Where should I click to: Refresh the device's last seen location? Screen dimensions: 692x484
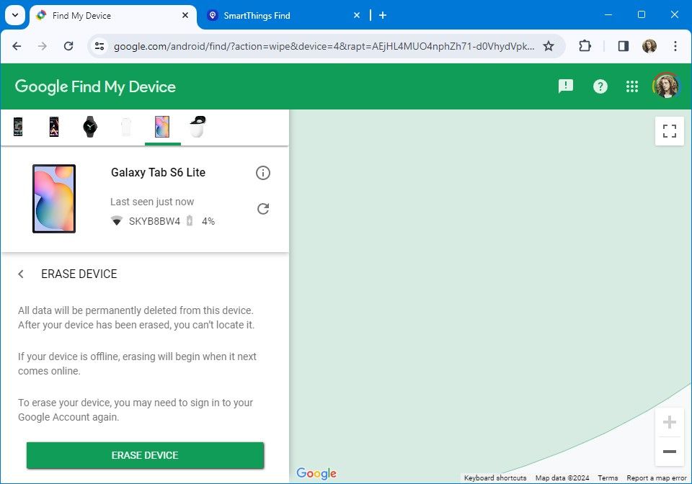coord(263,208)
